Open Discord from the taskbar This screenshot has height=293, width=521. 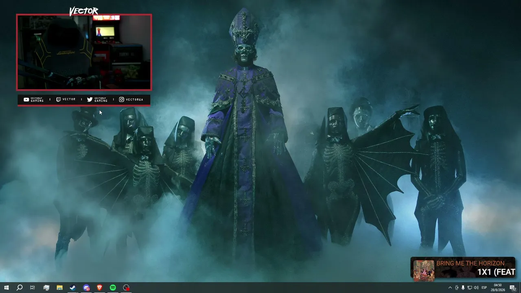coord(86,288)
